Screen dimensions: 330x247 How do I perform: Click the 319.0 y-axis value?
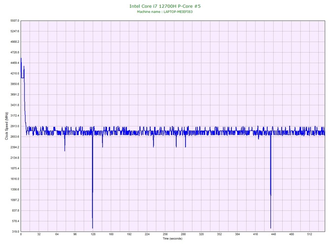coord(15,232)
